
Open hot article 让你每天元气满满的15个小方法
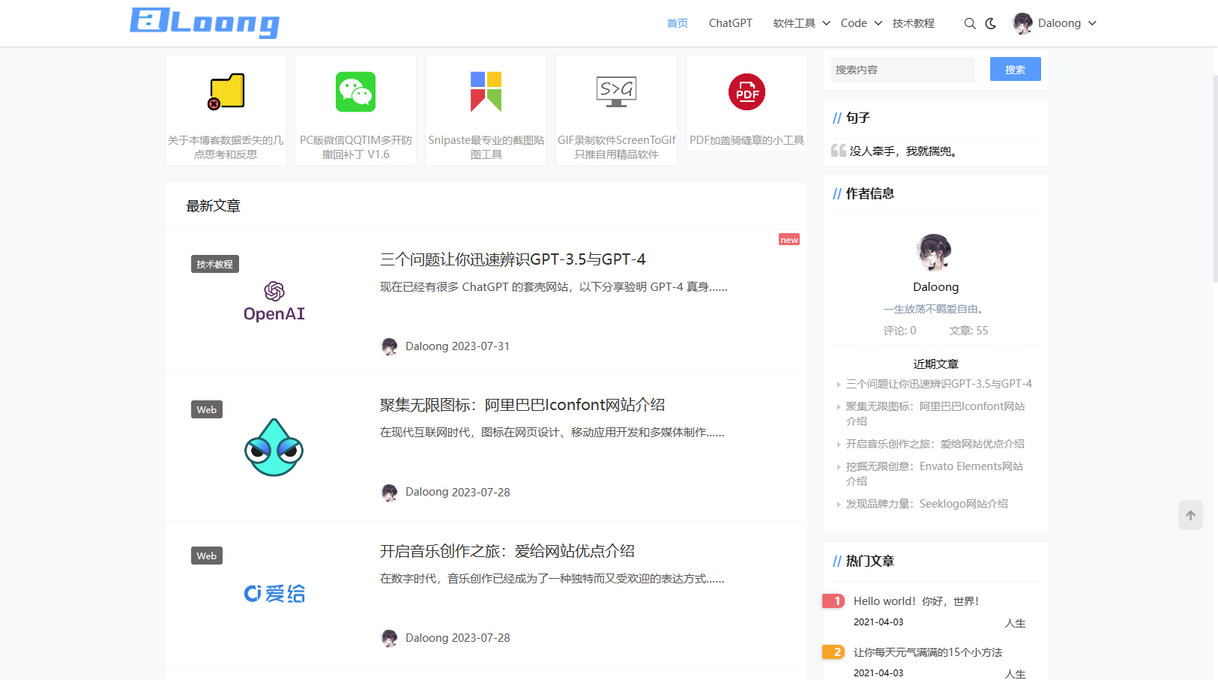pos(928,652)
